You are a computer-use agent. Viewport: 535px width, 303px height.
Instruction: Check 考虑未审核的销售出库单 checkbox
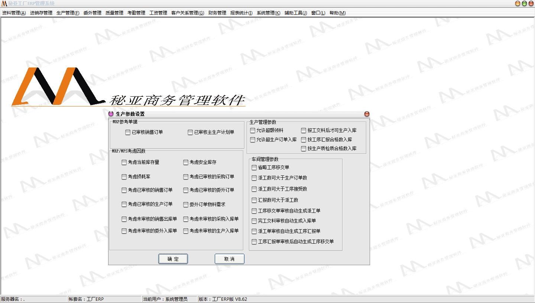(x=124, y=219)
